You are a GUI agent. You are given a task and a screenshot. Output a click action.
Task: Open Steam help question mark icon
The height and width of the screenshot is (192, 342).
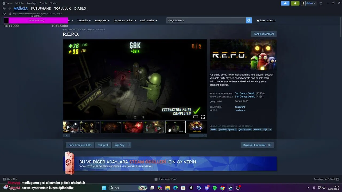303,3
